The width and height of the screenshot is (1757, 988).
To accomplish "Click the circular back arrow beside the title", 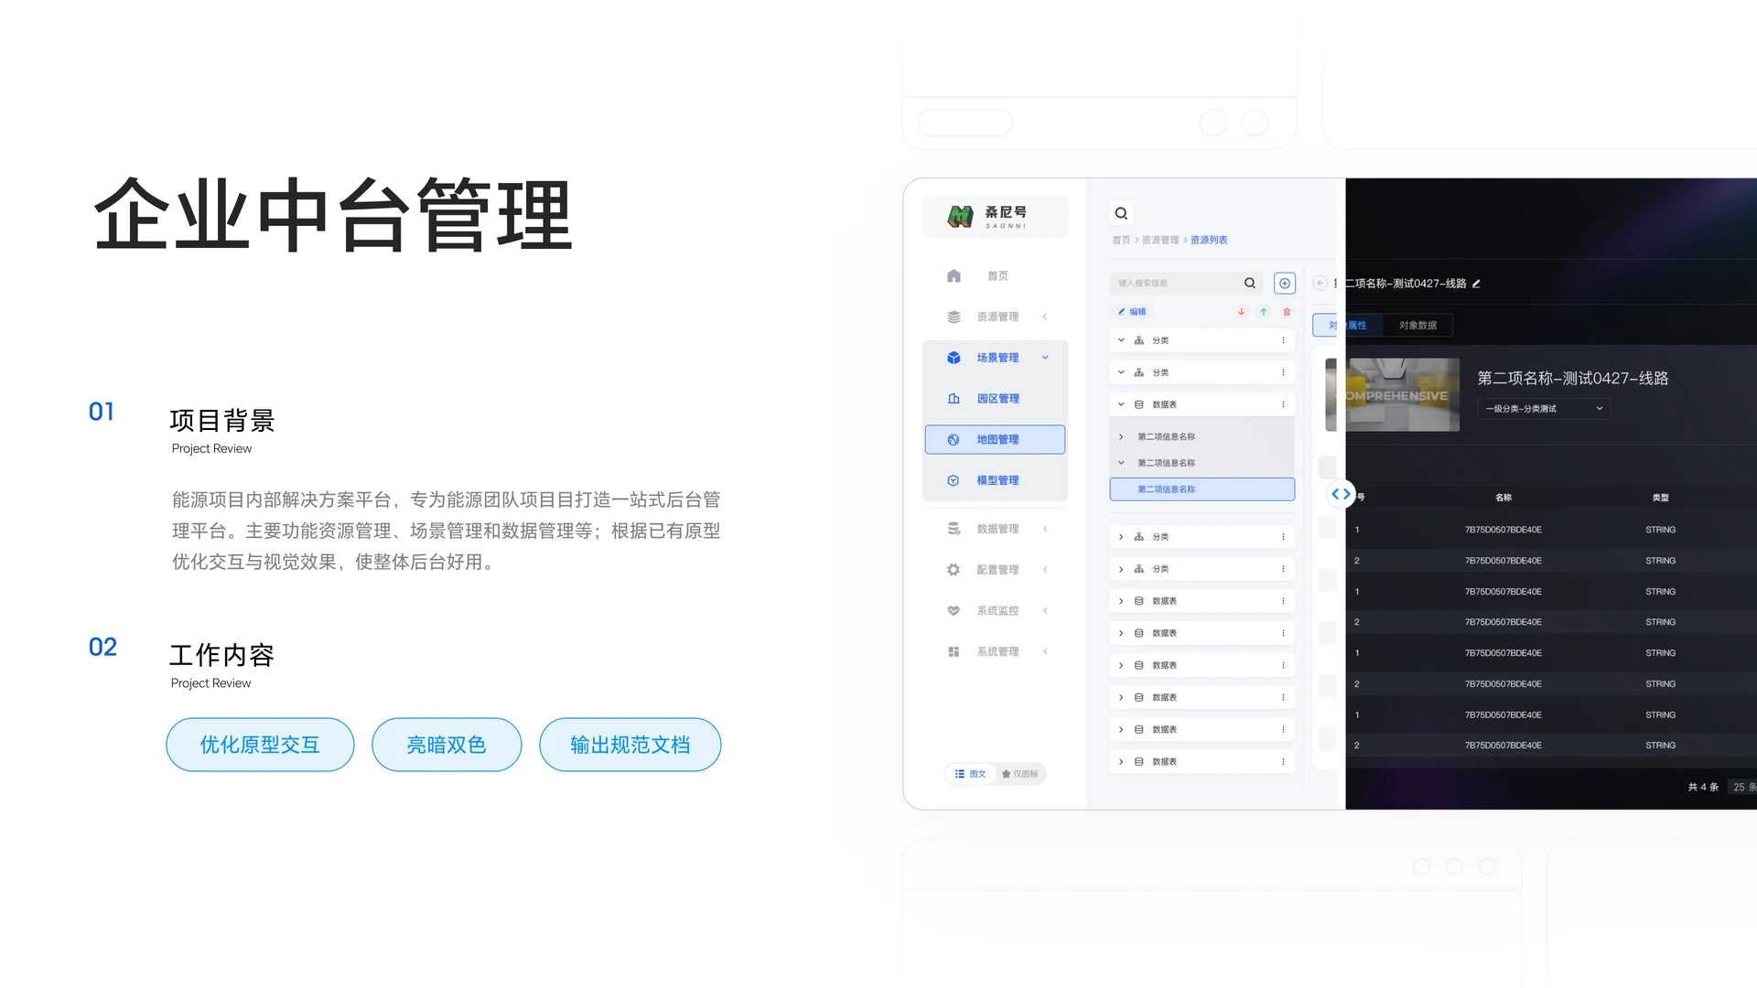I will [x=1320, y=284].
